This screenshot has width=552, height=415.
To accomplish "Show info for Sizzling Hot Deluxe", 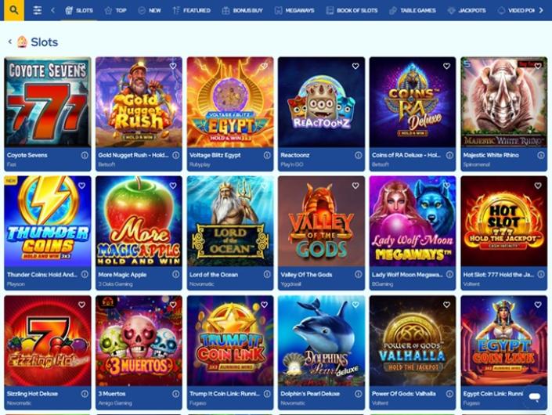I will 85,394.
